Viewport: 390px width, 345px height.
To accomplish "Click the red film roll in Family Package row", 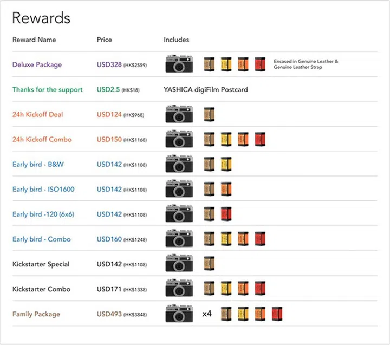I will point(277,314).
